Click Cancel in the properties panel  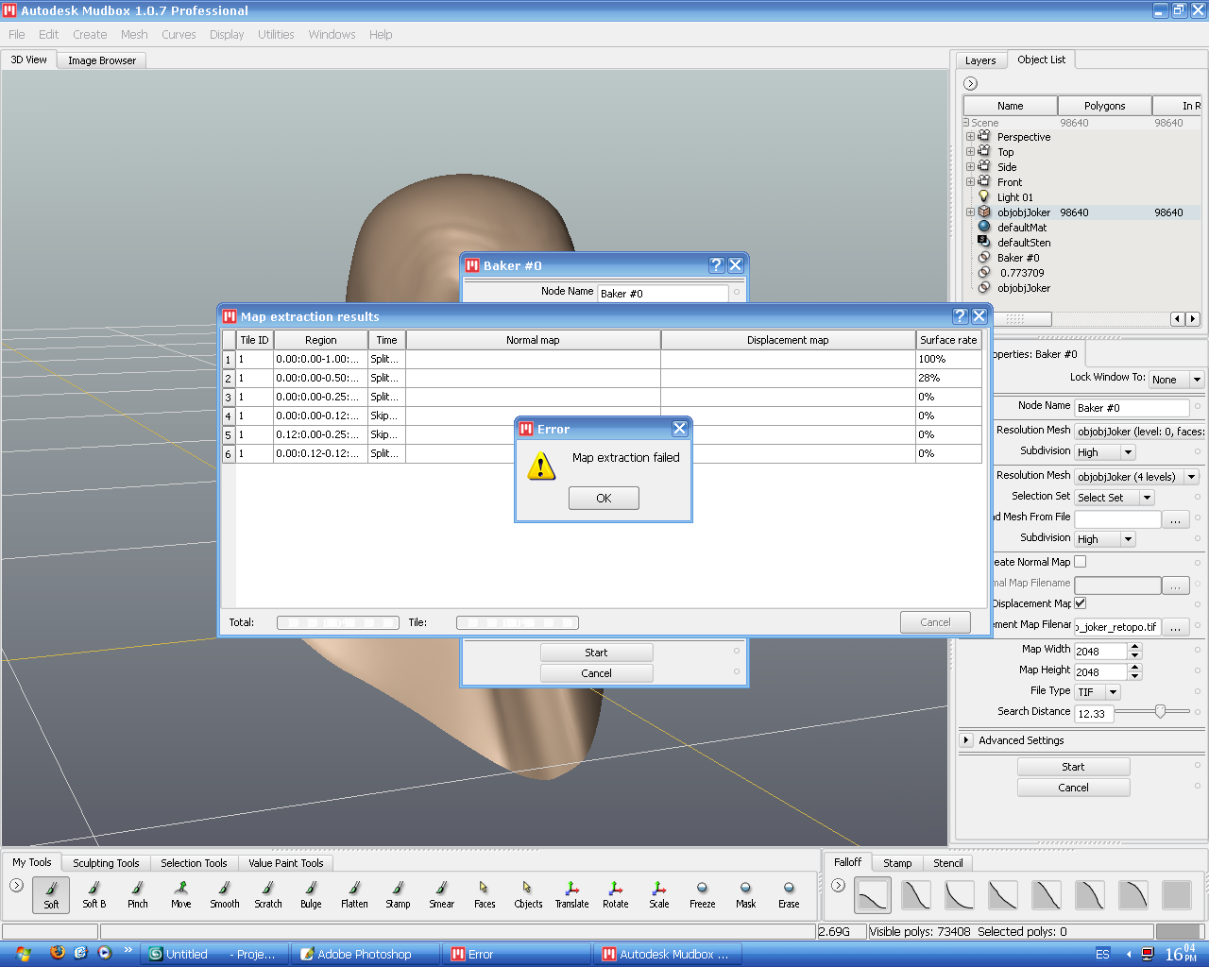(x=1073, y=788)
